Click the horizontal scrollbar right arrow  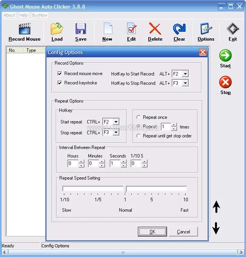point(241,252)
